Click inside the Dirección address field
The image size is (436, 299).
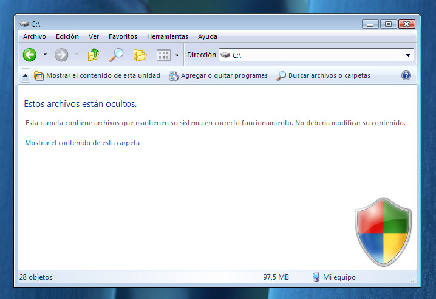[x=316, y=55]
